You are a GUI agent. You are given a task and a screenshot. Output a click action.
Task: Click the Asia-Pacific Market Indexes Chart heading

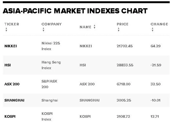click(75, 11)
